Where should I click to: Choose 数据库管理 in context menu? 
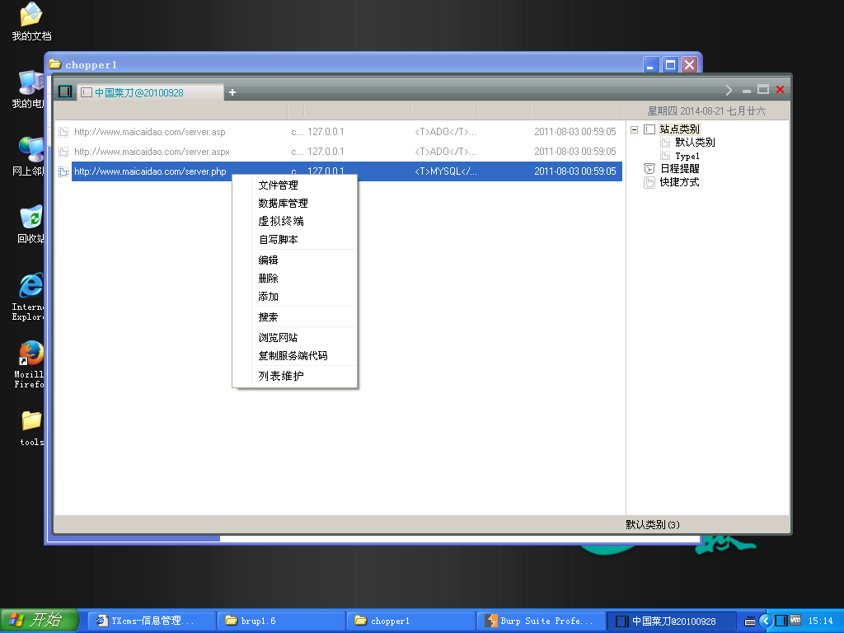click(283, 204)
